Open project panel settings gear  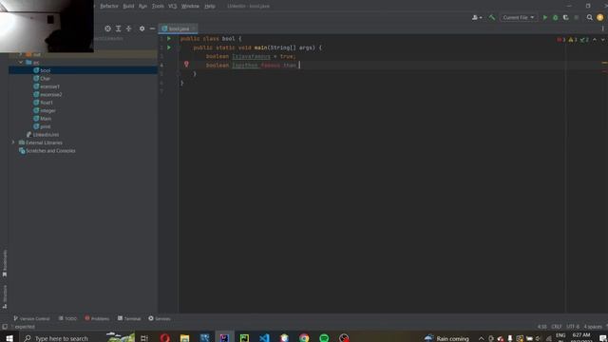(142, 28)
